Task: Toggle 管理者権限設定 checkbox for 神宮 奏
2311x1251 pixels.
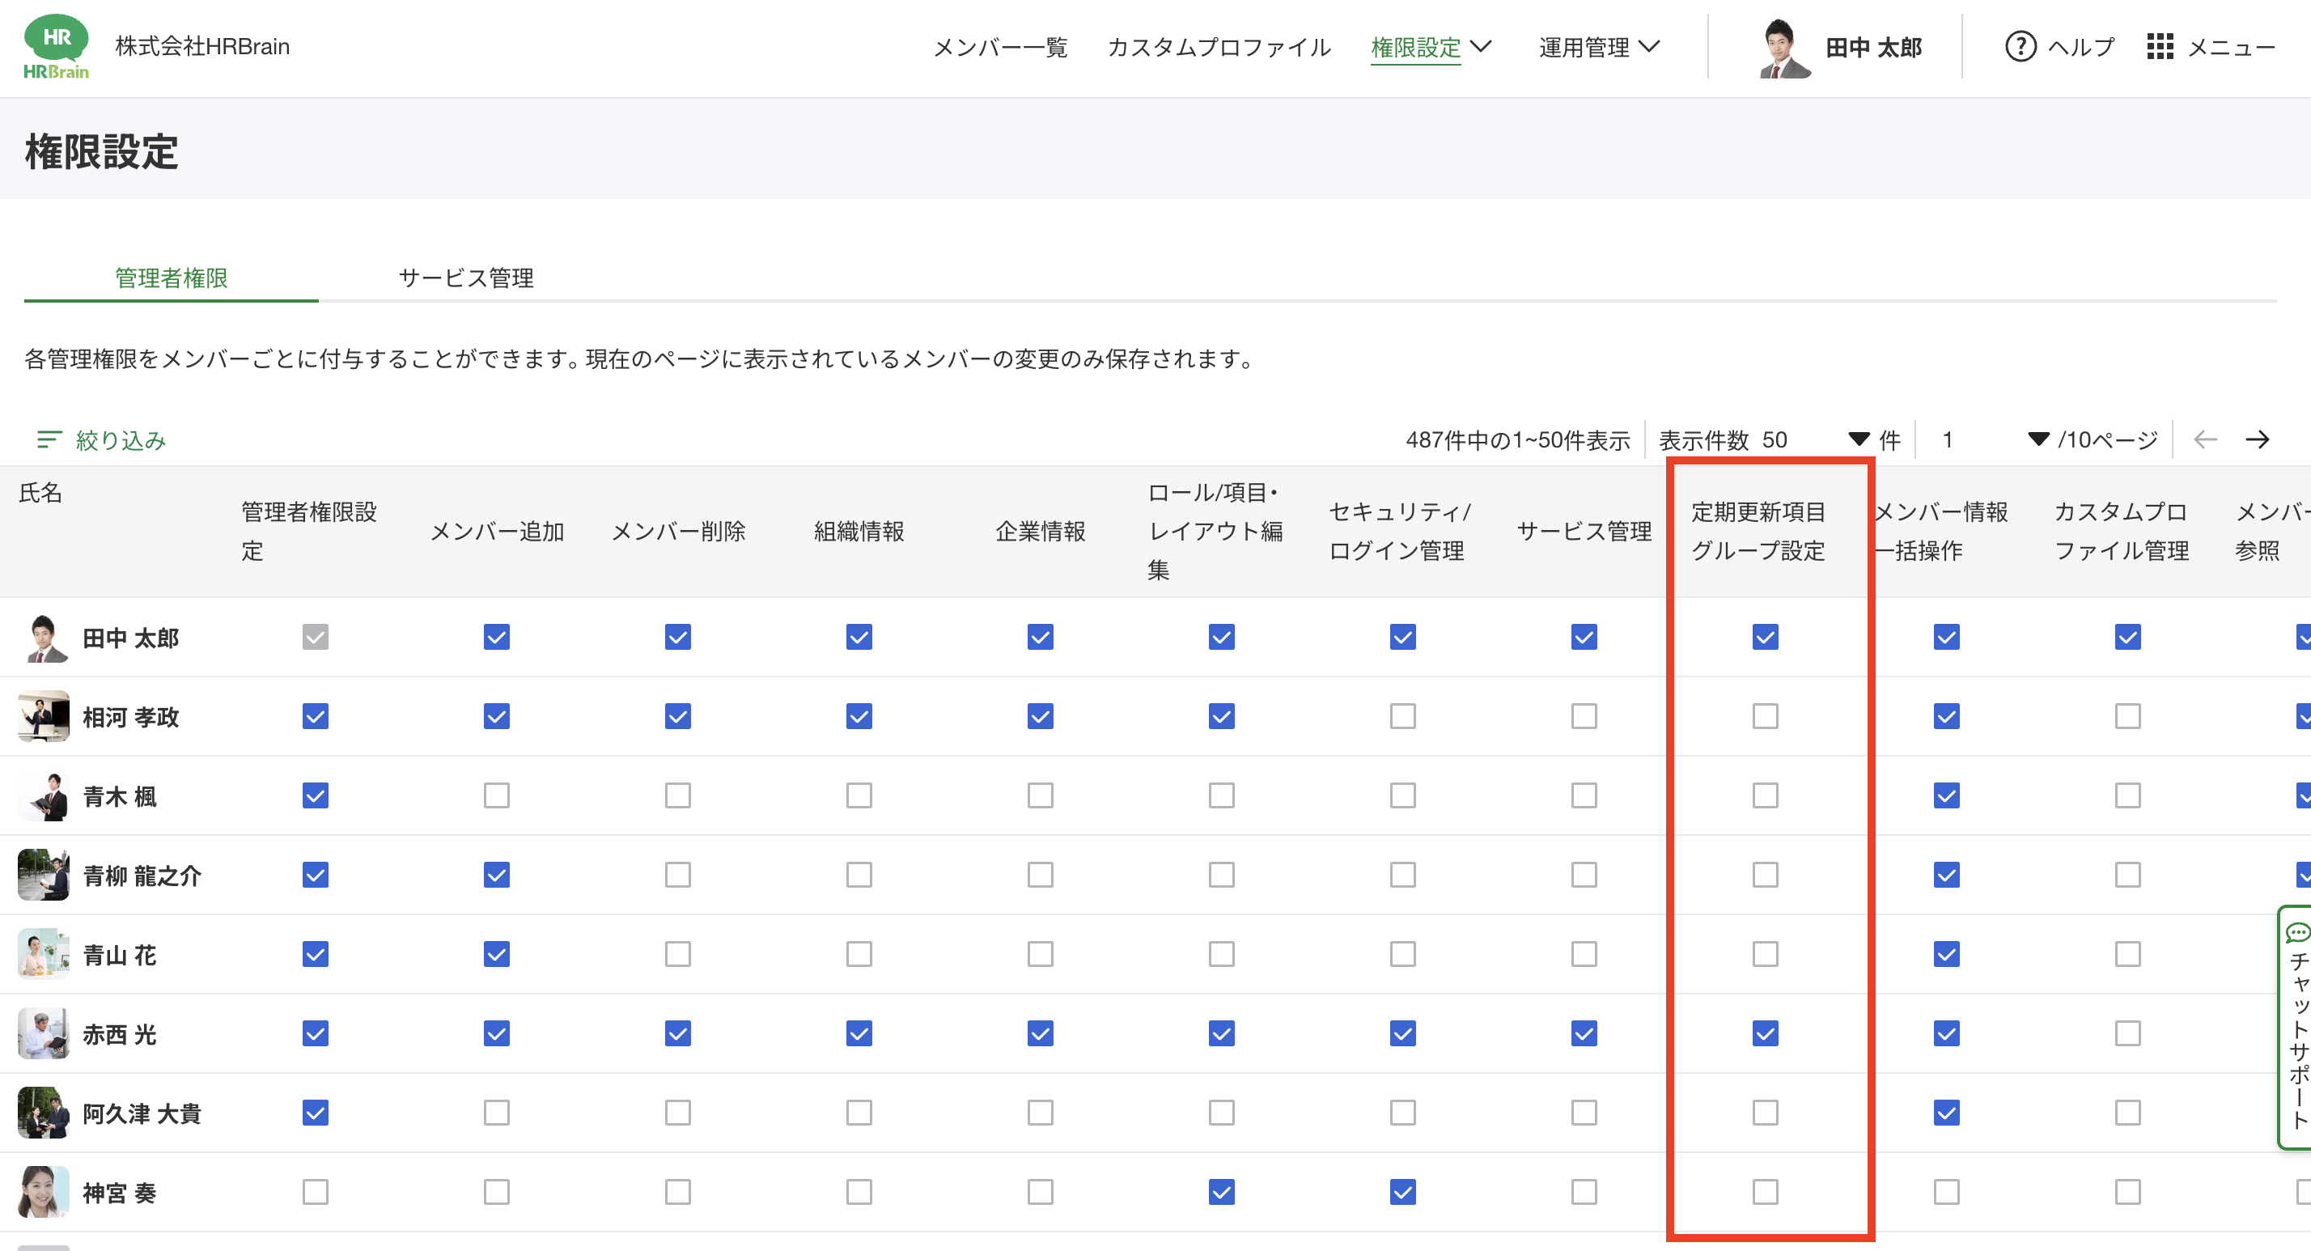Action: (315, 1192)
